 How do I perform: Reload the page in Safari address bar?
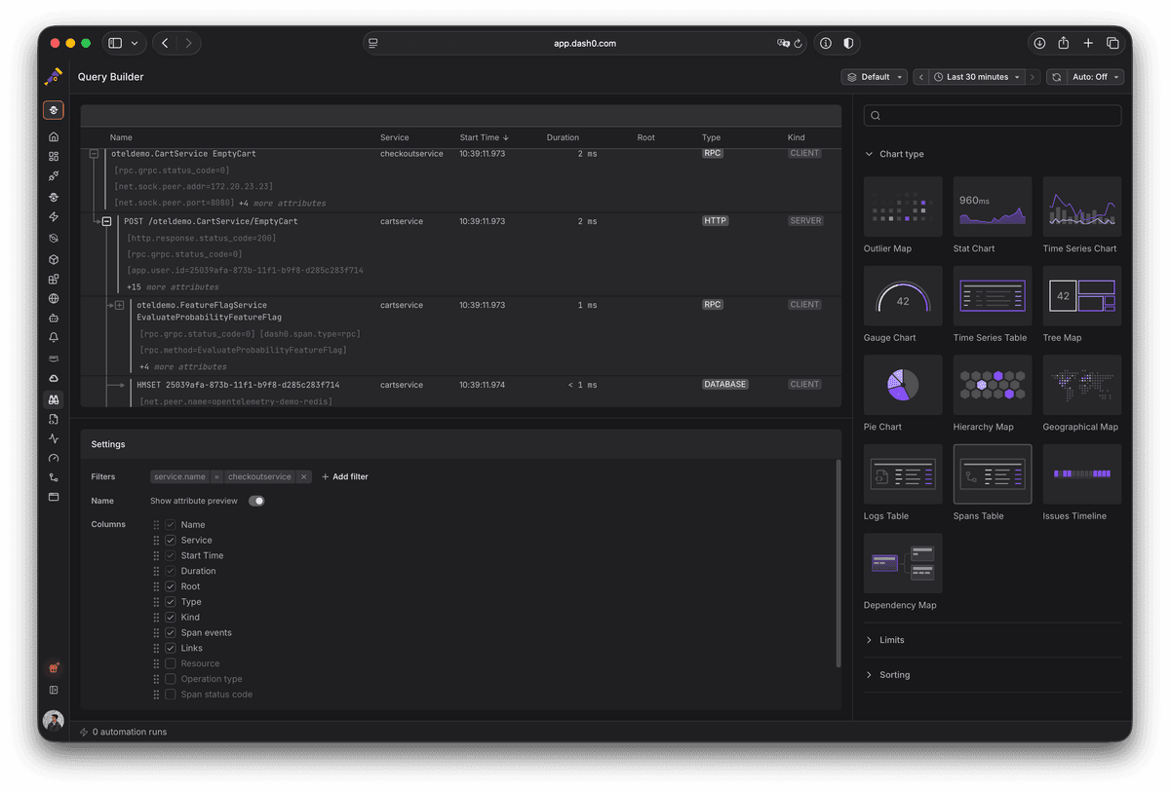point(799,43)
